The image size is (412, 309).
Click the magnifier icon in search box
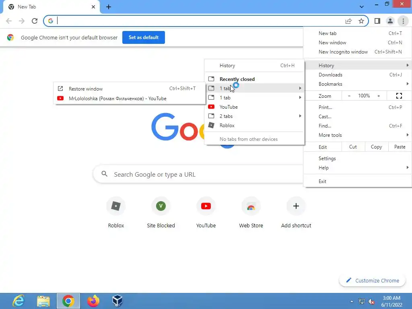(105, 174)
